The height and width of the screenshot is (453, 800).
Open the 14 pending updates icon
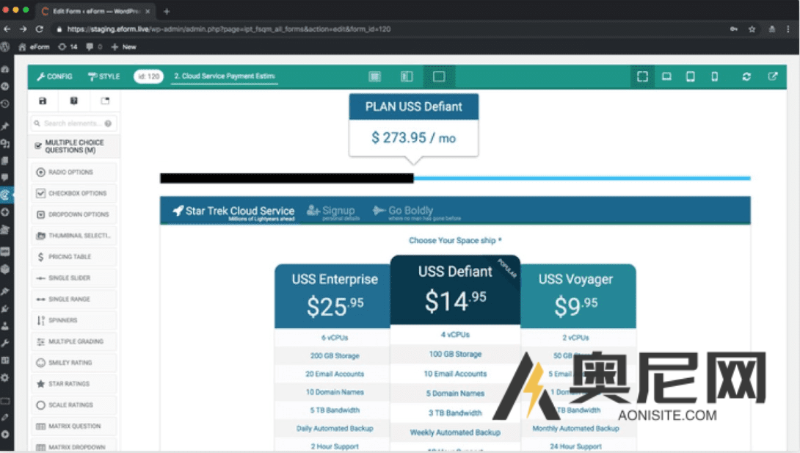point(68,47)
